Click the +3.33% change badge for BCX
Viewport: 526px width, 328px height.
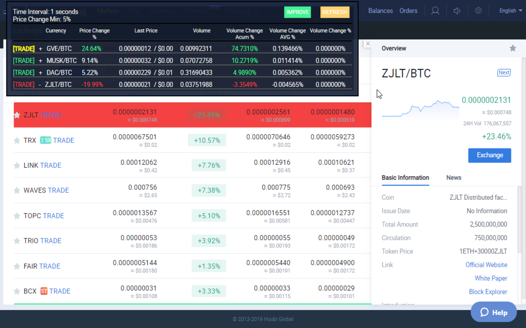point(209,291)
